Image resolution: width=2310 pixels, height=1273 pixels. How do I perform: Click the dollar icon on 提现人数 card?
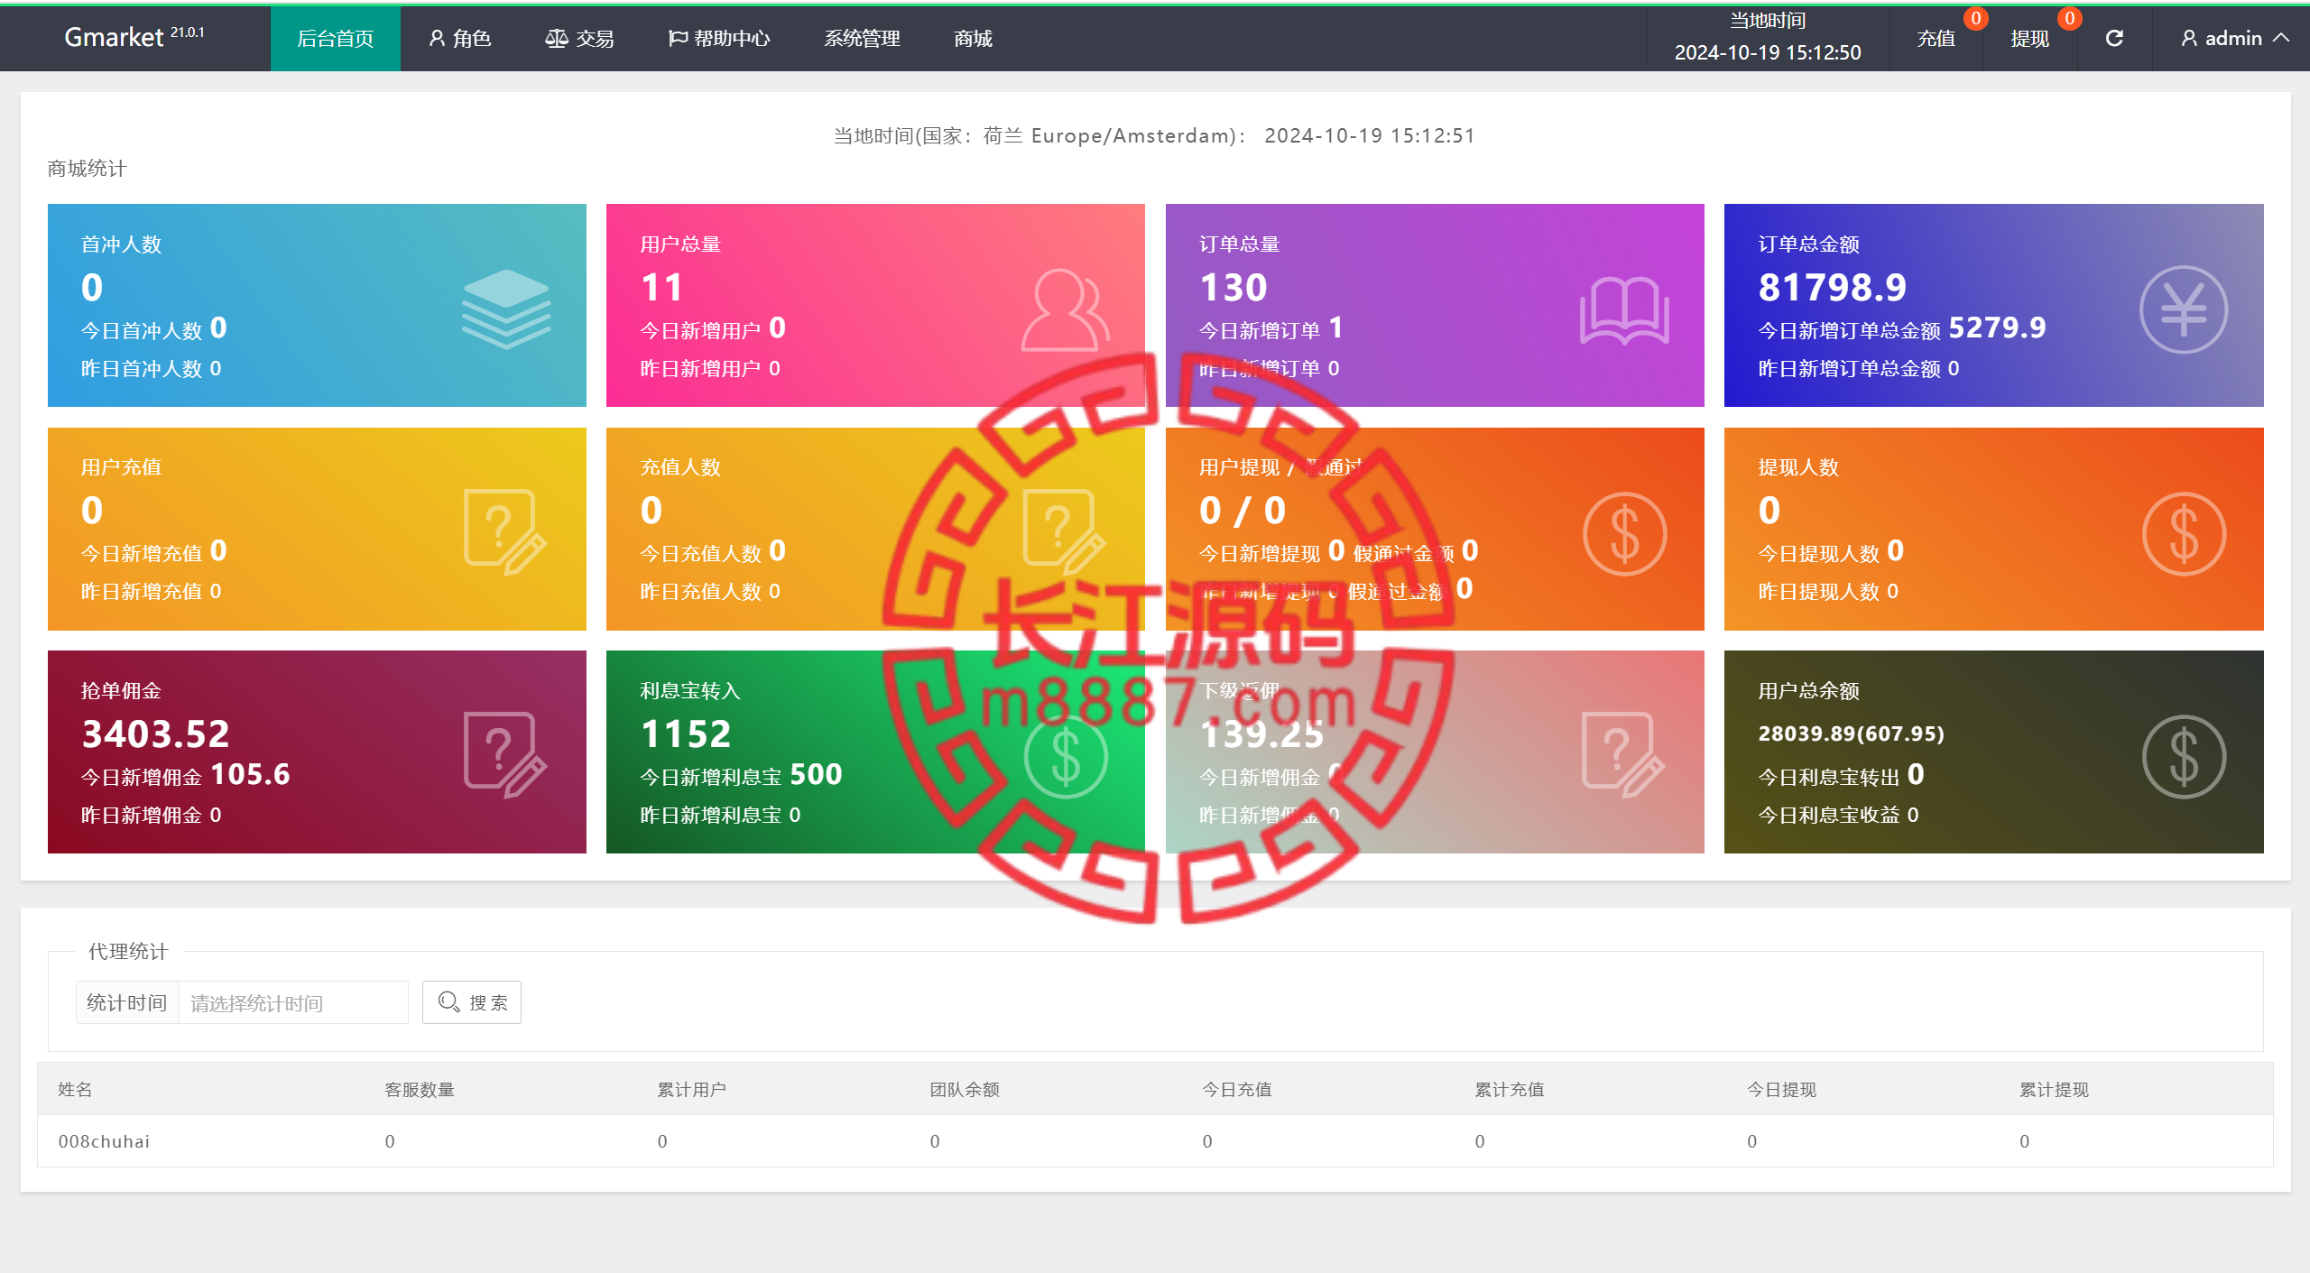[2184, 533]
